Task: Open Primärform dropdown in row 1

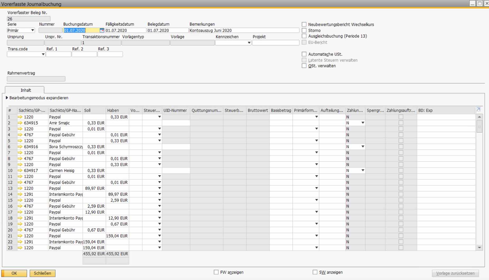Action: point(316,117)
